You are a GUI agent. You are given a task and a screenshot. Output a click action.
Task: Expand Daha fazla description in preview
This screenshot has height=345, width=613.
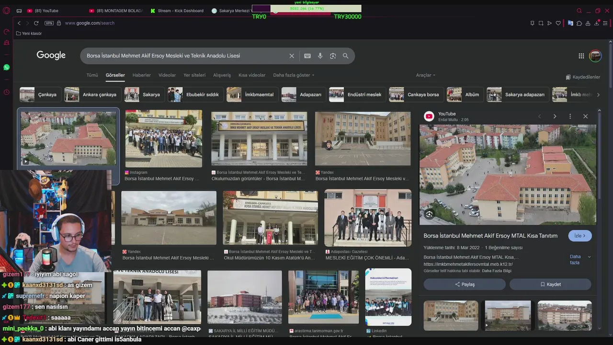pos(579,260)
